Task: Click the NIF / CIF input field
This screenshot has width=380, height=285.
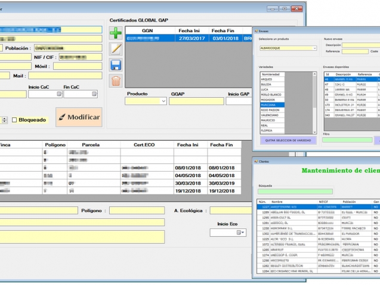Action: 81,57
